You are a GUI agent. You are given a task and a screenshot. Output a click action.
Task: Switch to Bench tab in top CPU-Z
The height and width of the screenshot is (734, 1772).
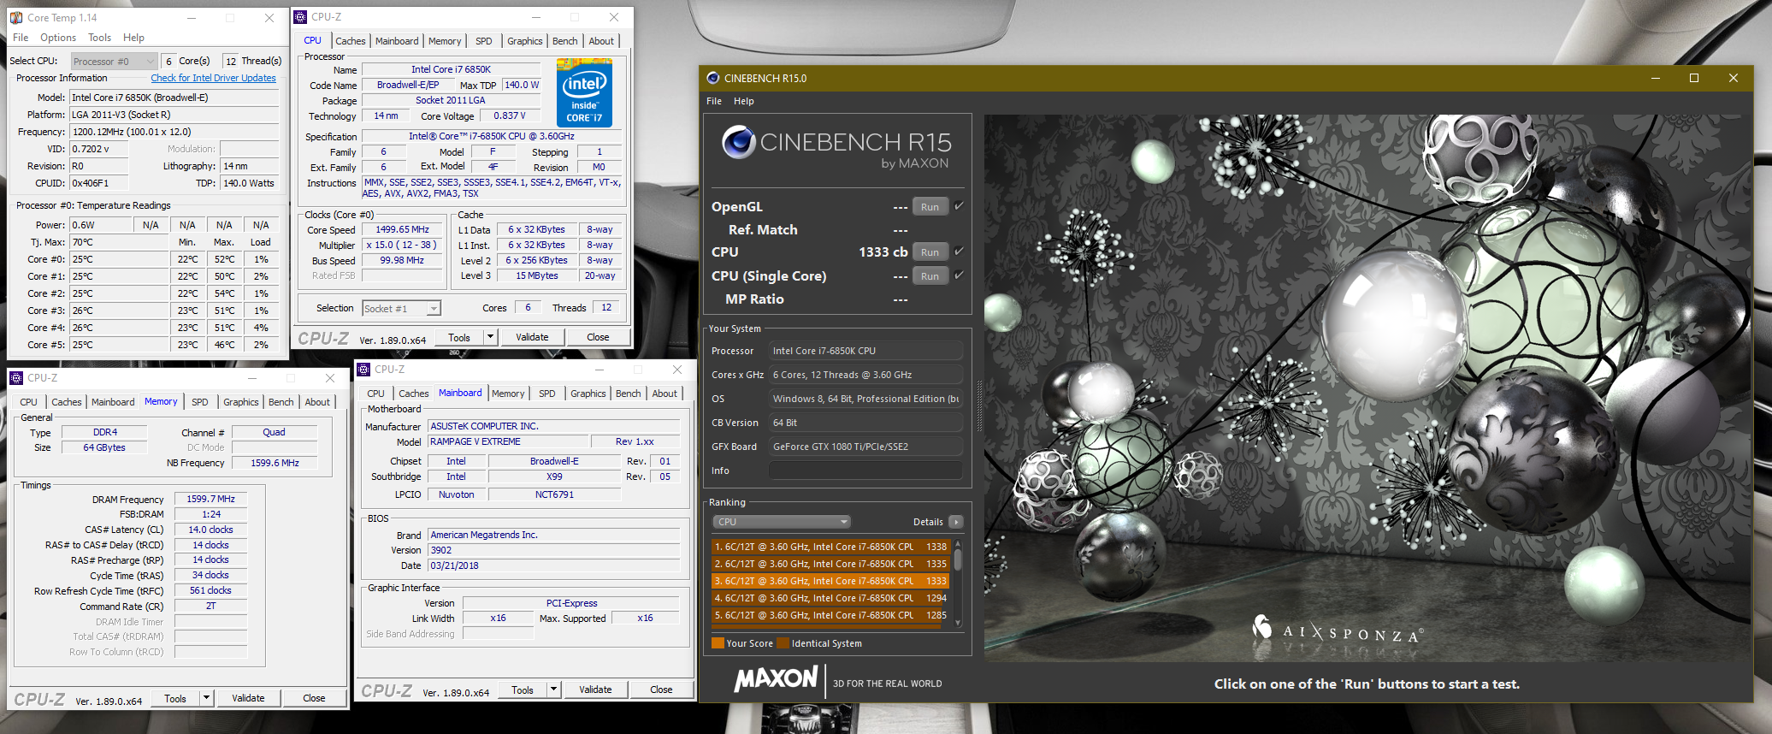[x=565, y=41]
